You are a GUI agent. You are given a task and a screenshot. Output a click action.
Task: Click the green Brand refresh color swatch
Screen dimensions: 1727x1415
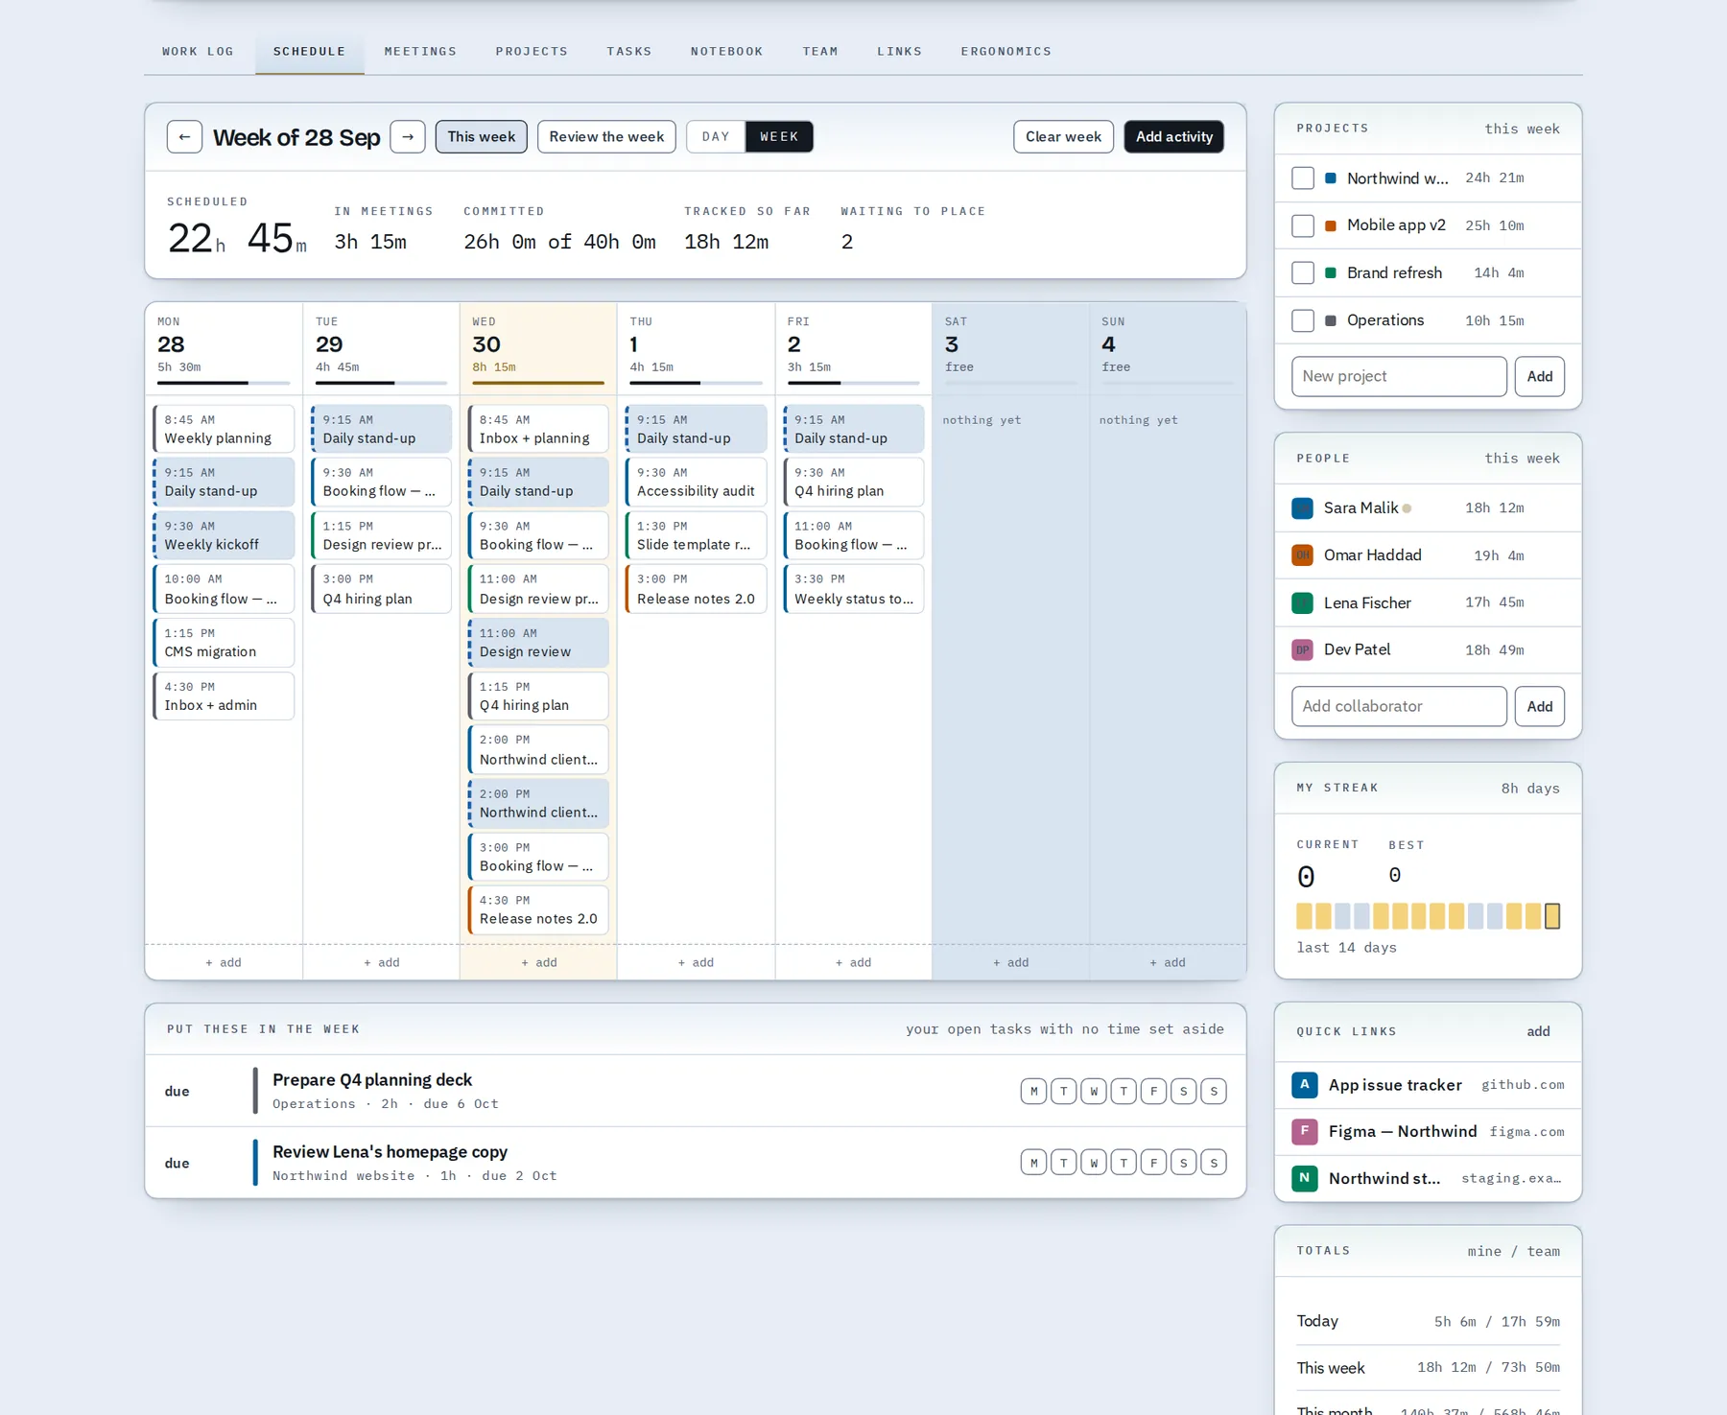[x=1331, y=273]
